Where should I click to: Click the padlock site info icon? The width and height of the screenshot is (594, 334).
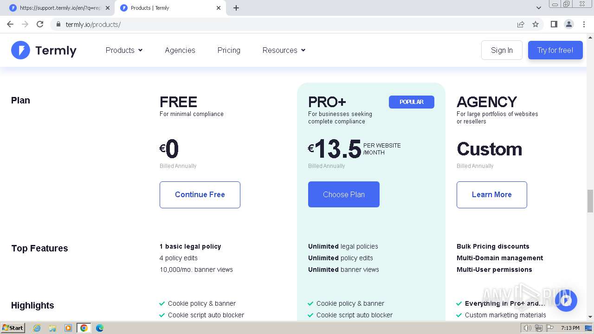(58, 24)
